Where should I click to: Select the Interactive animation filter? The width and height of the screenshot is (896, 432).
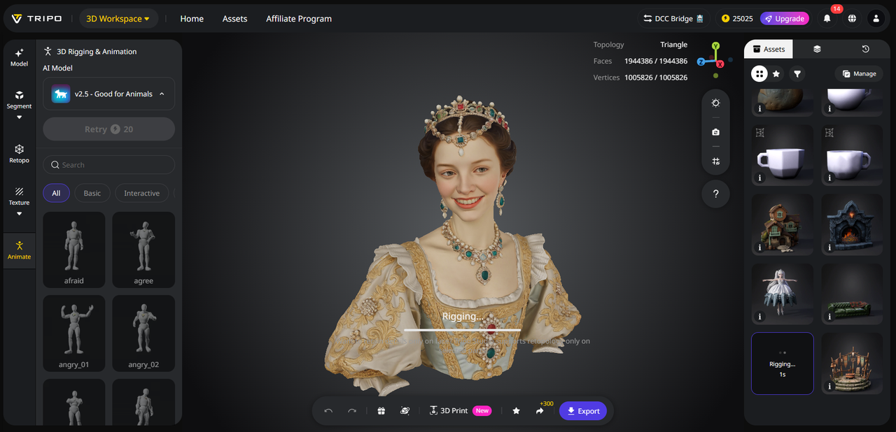click(141, 193)
